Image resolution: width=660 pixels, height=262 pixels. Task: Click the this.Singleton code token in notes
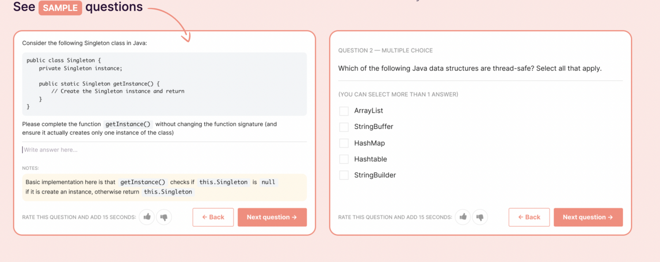(x=223, y=182)
